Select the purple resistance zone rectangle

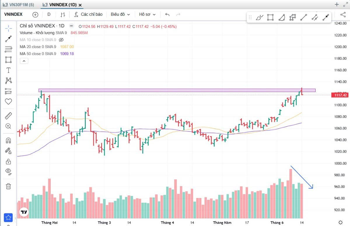(177, 90)
